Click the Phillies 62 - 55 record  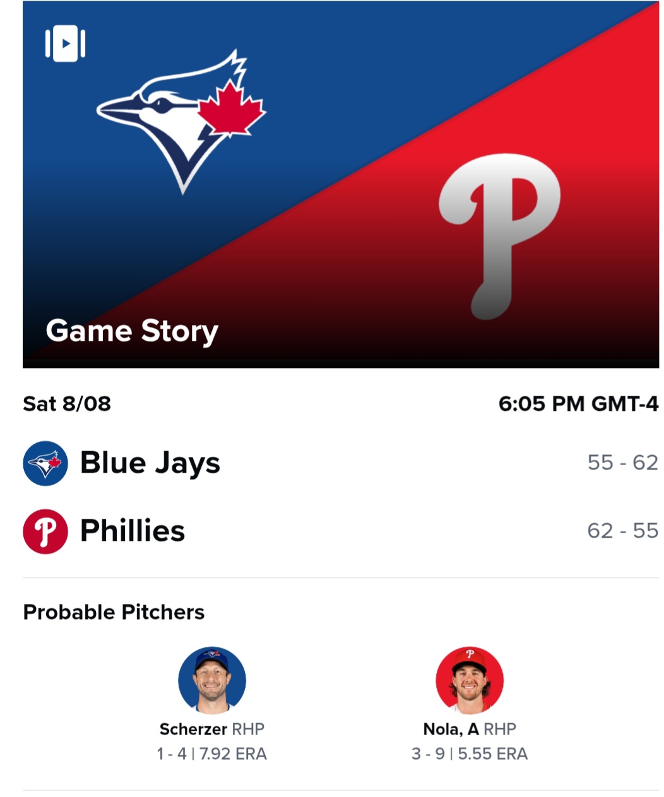tap(623, 531)
